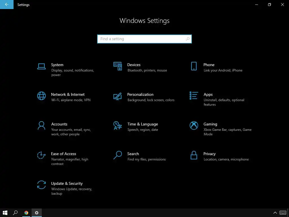Image resolution: width=289 pixels, height=217 pixels.
Task: Open Phone settings title
Action: pos(209,65)
